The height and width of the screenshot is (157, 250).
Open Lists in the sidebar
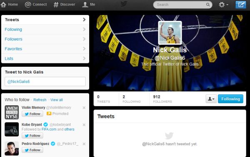45,58
